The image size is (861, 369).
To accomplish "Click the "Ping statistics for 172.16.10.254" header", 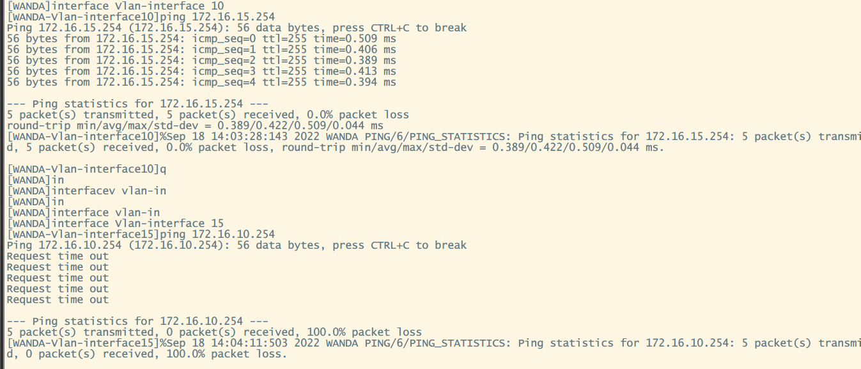I will coord(137,321).
